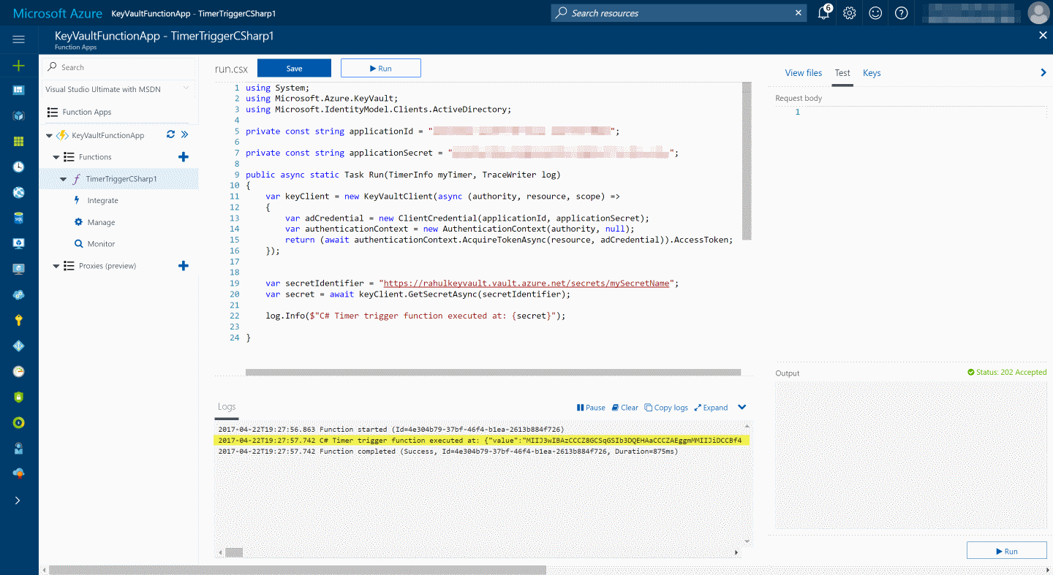Click the feedback smiley icon

pyautogui.click(x=875, y=12)
